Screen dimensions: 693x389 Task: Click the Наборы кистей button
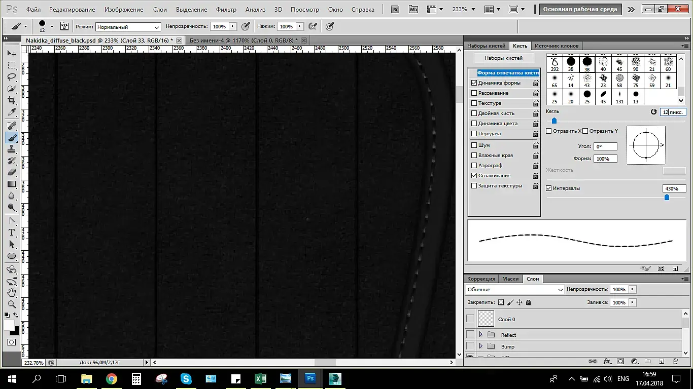tap(504, 58)
